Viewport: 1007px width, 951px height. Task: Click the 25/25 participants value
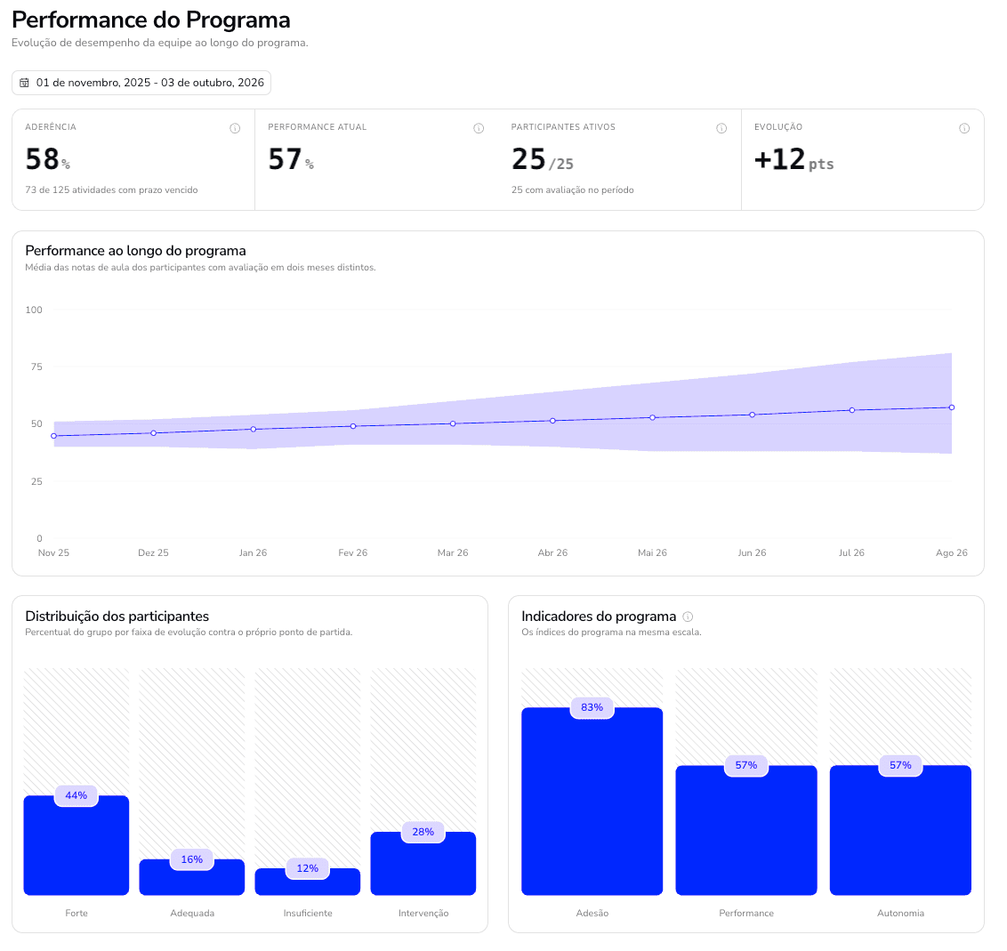543,159
